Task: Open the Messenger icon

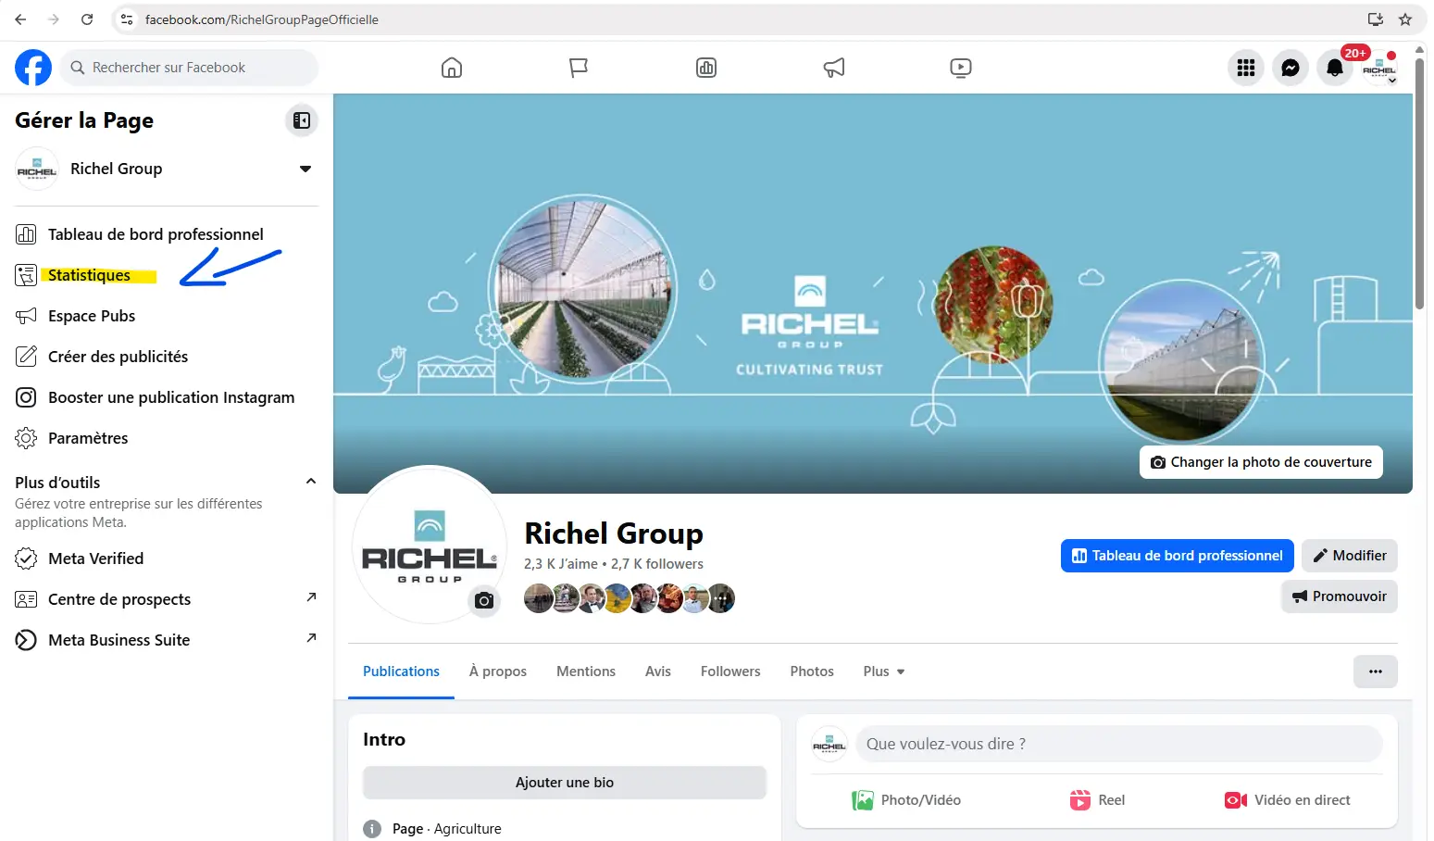Action: pos(1291,68)
